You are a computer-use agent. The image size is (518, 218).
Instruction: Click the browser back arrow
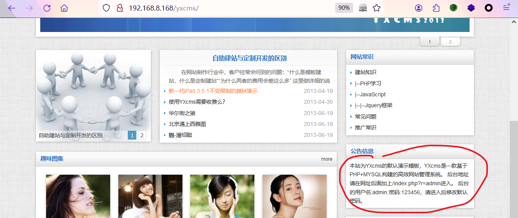[12, 8]
